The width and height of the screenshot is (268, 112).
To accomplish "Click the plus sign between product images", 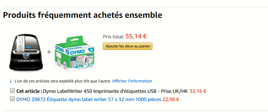I will pyautogui.click(x=49, y=52).
